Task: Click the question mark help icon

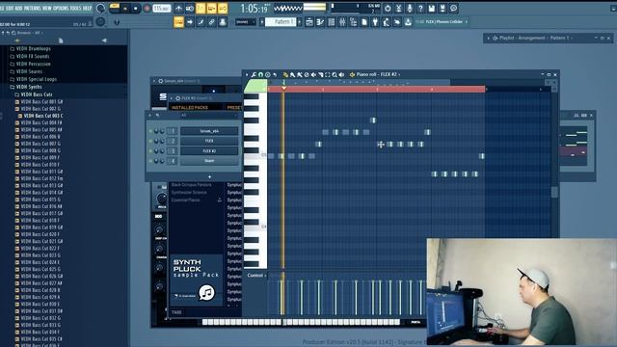Action: pos(420,8)
